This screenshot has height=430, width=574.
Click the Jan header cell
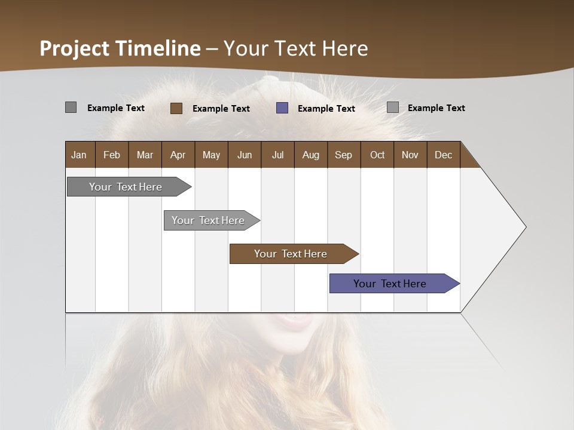coord(79,155)
